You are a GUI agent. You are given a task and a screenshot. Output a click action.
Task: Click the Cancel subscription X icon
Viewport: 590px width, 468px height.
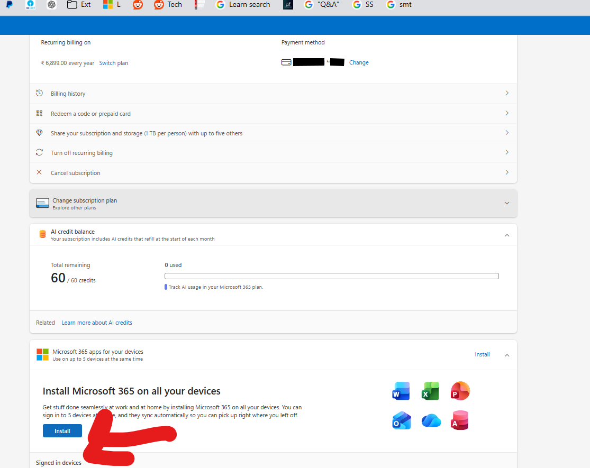coord(39,172)
